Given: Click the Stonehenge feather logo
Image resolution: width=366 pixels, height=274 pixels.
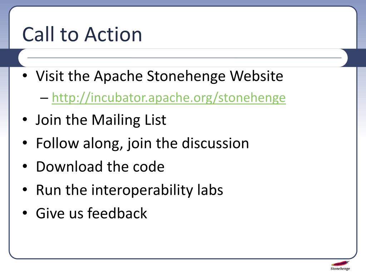Looking at the screenshot, I should point(340,264).
